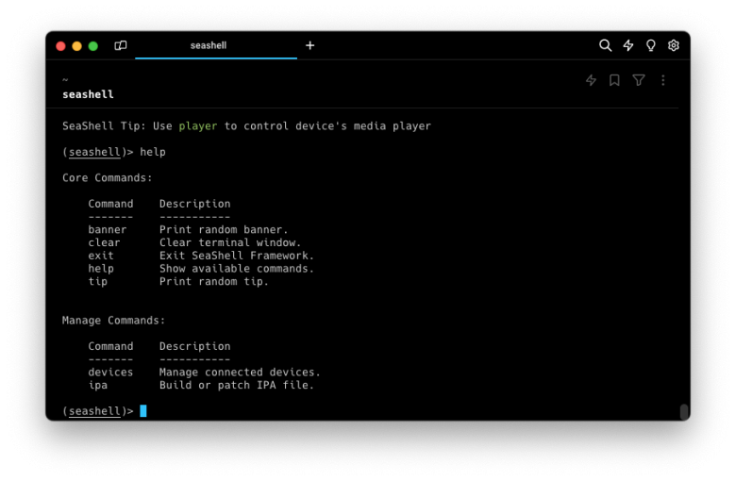The image size is (736, 481).
Task: Bookmark the seashell command block
Action: coord(614,80)
